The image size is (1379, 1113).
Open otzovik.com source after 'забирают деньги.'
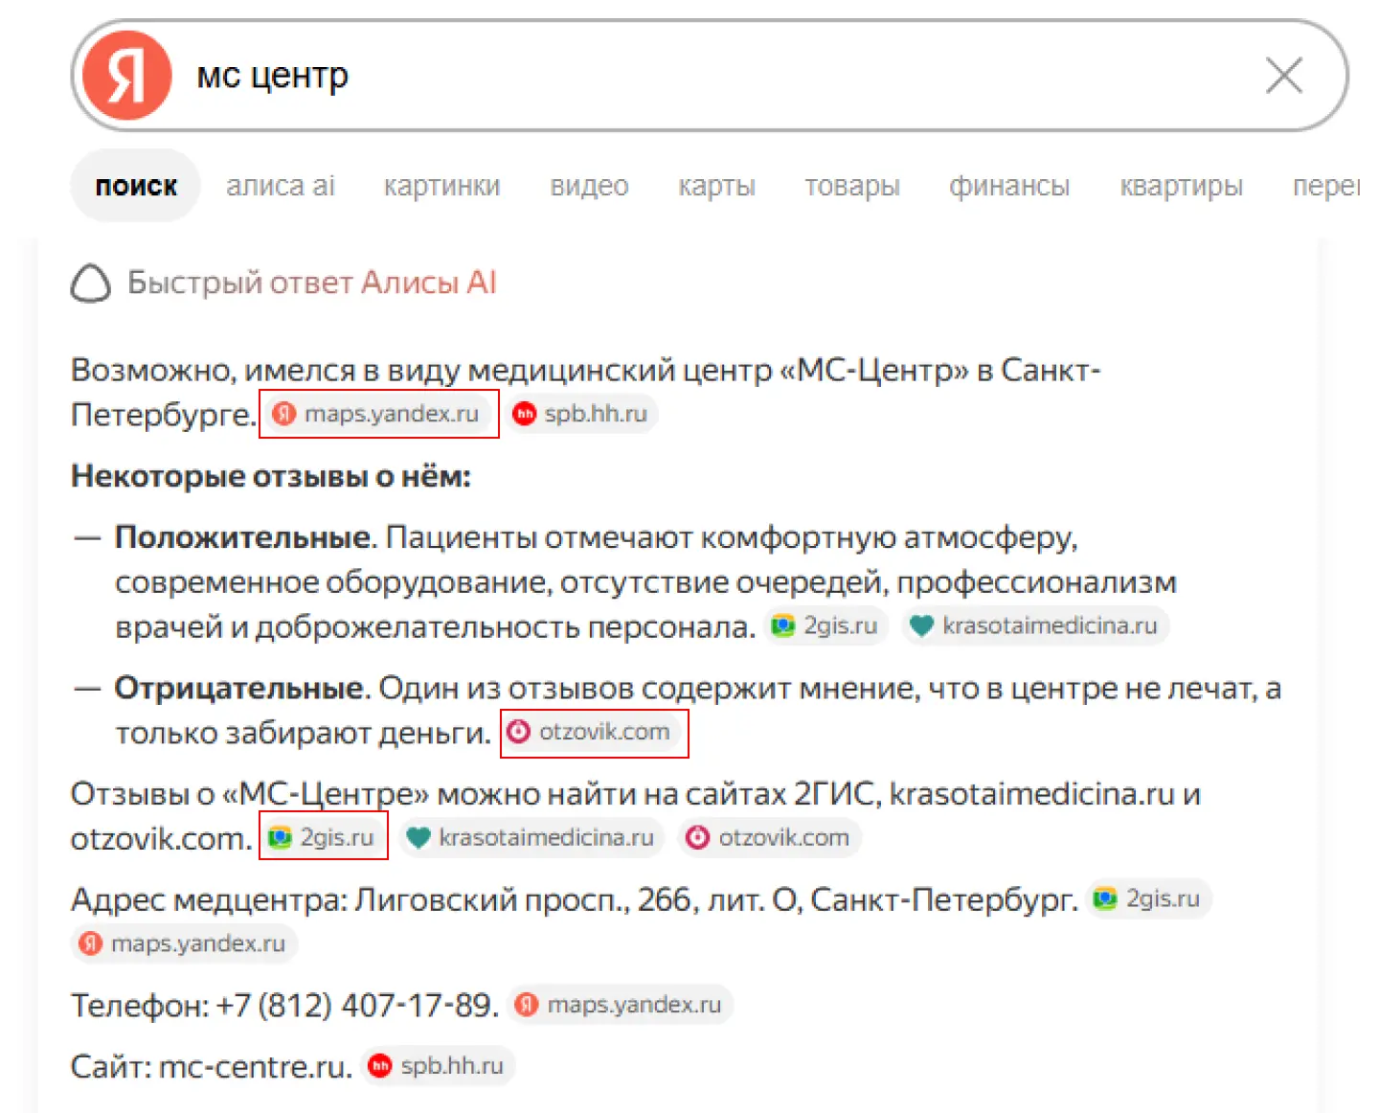[x=592, y=732]
